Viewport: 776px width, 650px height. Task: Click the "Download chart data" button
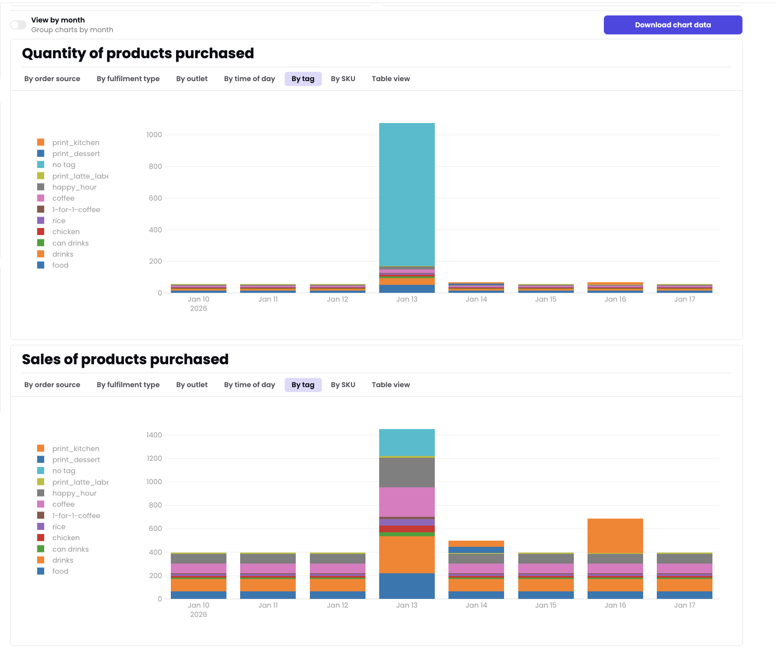673,25
